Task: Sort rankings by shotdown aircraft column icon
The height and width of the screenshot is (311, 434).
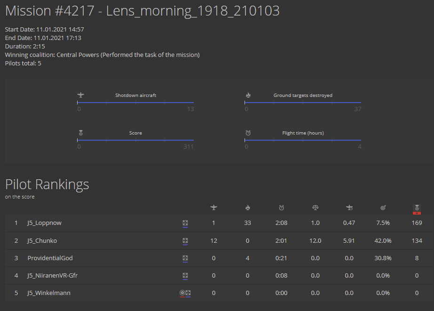Action: coord(213,207)
